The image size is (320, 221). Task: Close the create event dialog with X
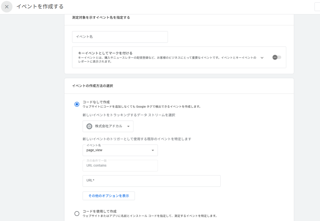click(x=7, y=7)
